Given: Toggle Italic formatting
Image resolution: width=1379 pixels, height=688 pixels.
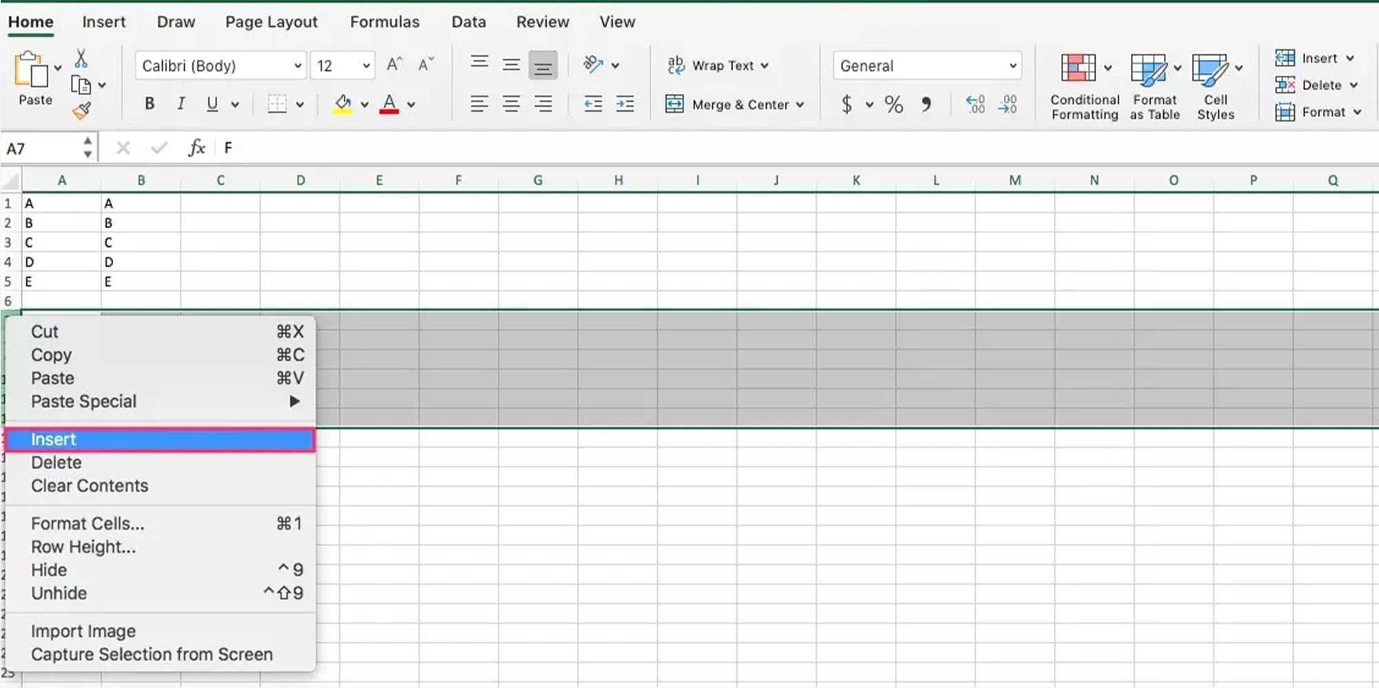Looking at the screenshot, I should 181,104.
